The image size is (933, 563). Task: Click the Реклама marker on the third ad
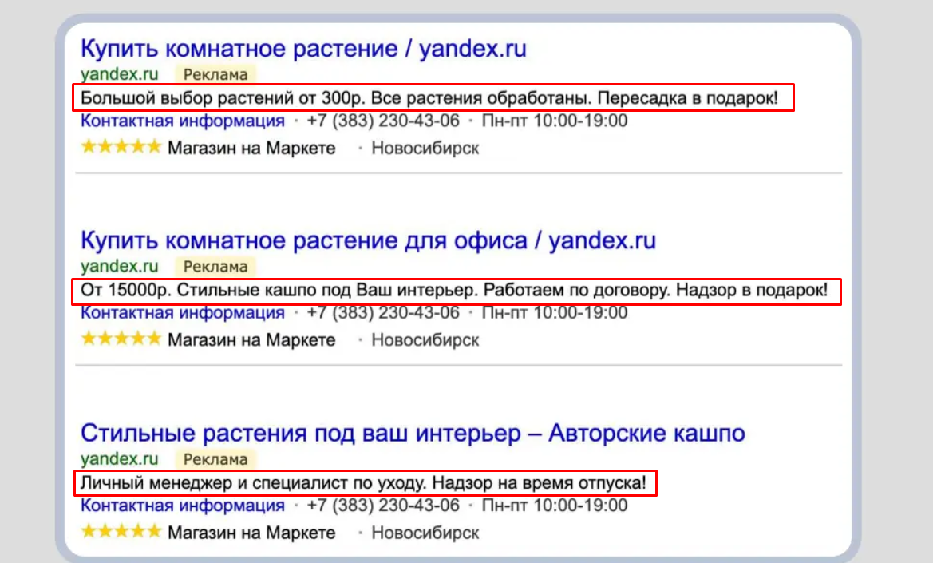click(x=215, y=459)
